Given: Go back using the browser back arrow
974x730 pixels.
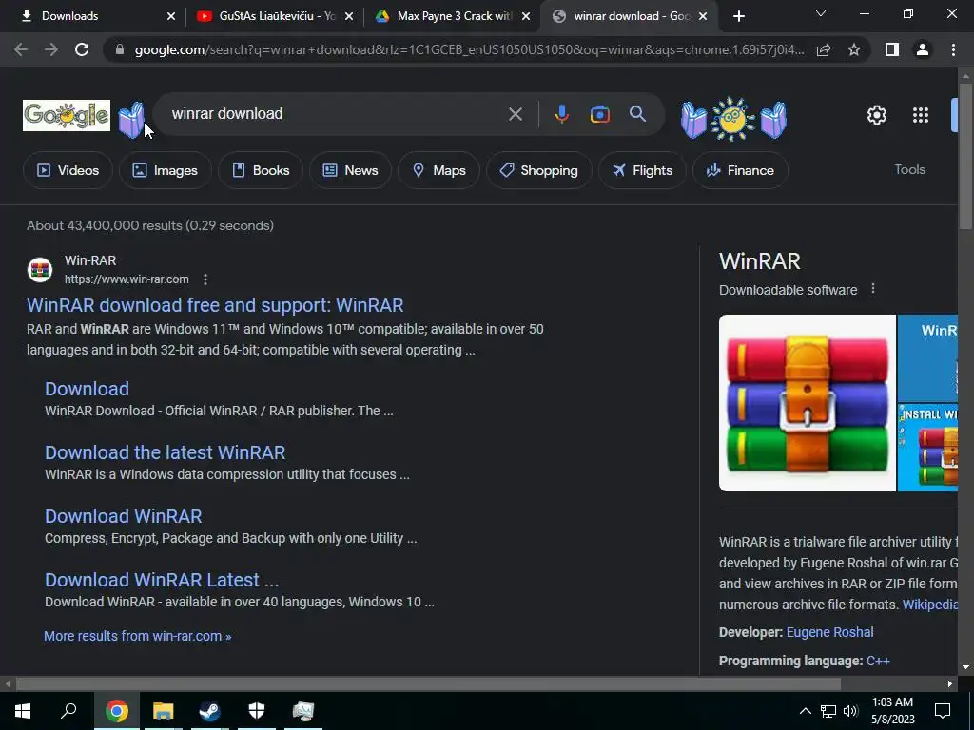Looking at the screenshot, I should pos(21,49).
